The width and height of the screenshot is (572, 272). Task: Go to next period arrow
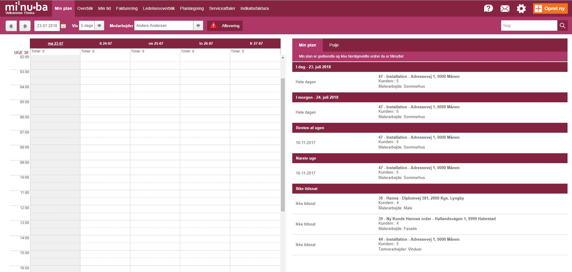(x=25, y=26)
